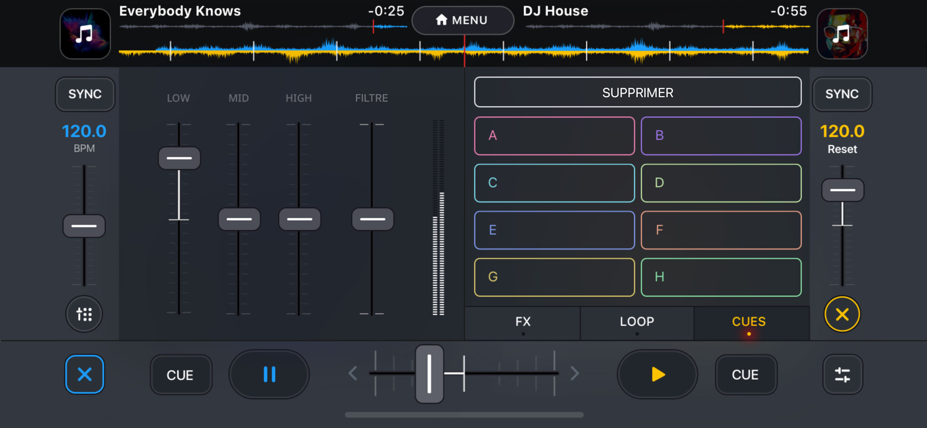The height and width of the screenshot is (428, 927).
Task: Toggle SYNC on the left deck
Action: point(85,94)
